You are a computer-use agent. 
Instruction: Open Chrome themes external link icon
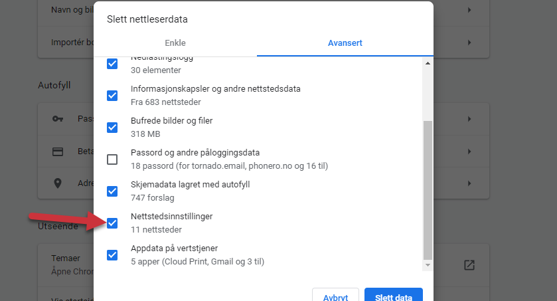[x=469, y=265]
